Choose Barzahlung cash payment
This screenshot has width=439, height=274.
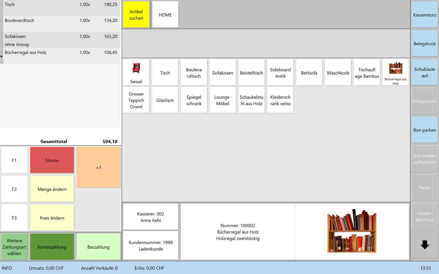tap(98, 247)
